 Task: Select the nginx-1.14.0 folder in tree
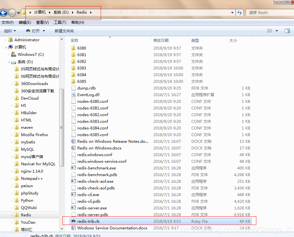pos(32,171)
